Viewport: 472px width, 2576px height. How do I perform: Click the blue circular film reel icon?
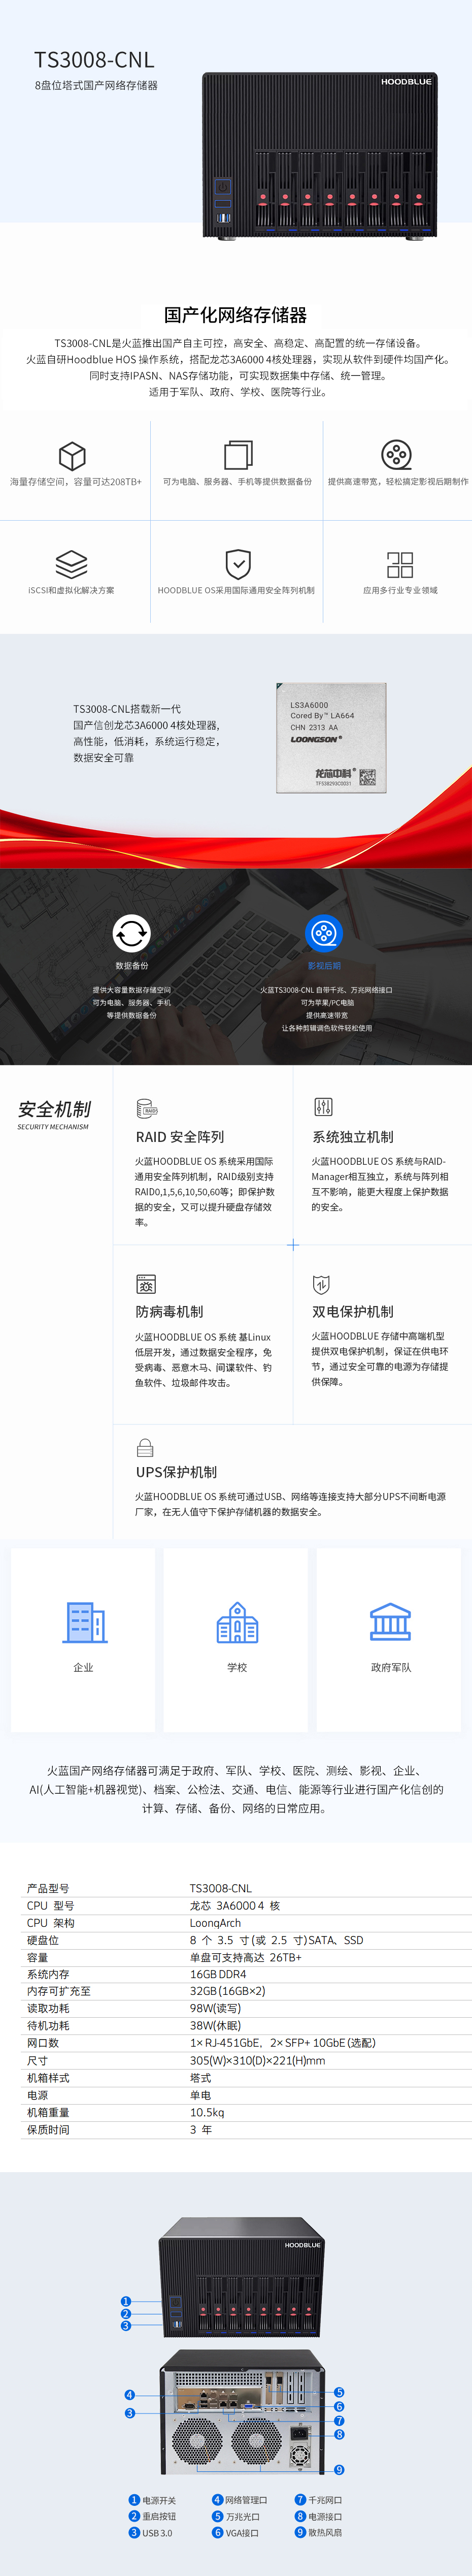point(324,934)
